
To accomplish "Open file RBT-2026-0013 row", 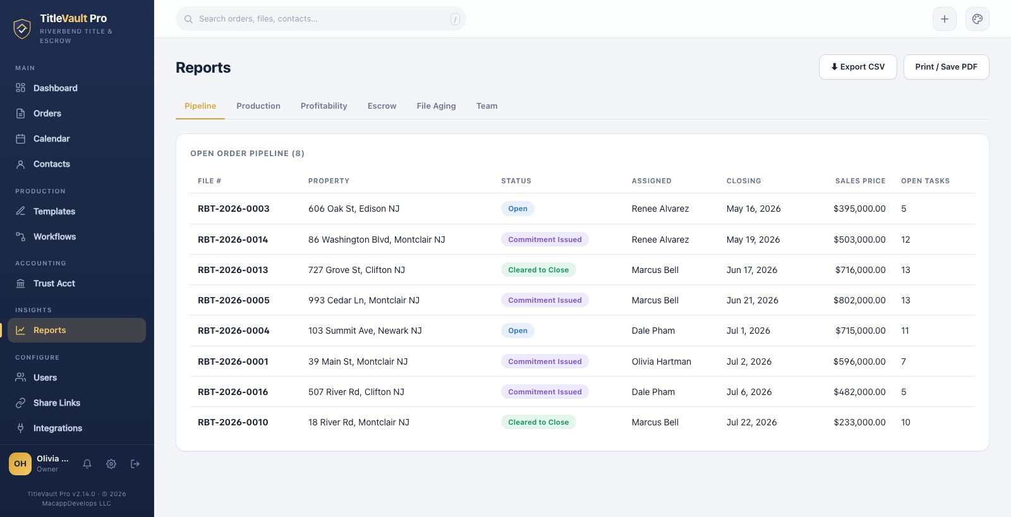I will 583,270.
